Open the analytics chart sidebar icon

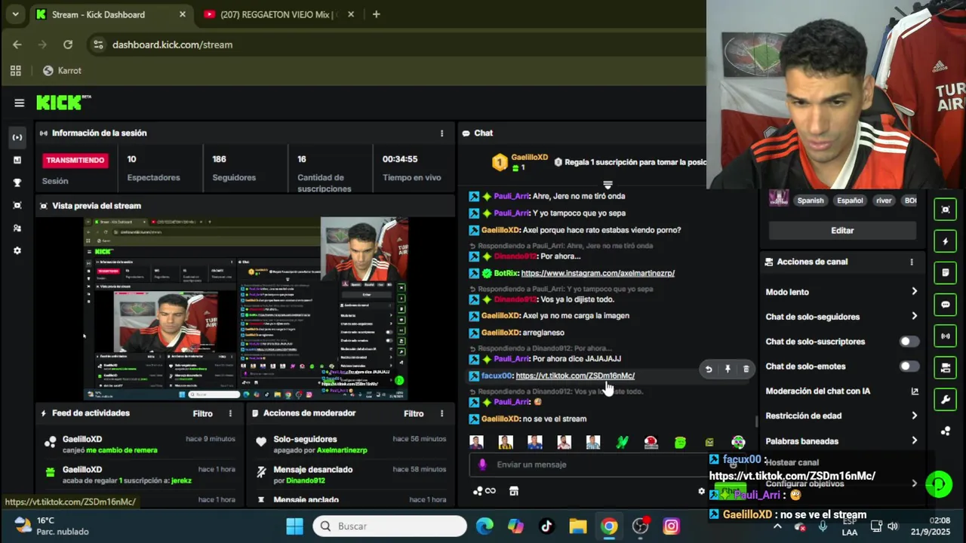click(x=17, y=160)
